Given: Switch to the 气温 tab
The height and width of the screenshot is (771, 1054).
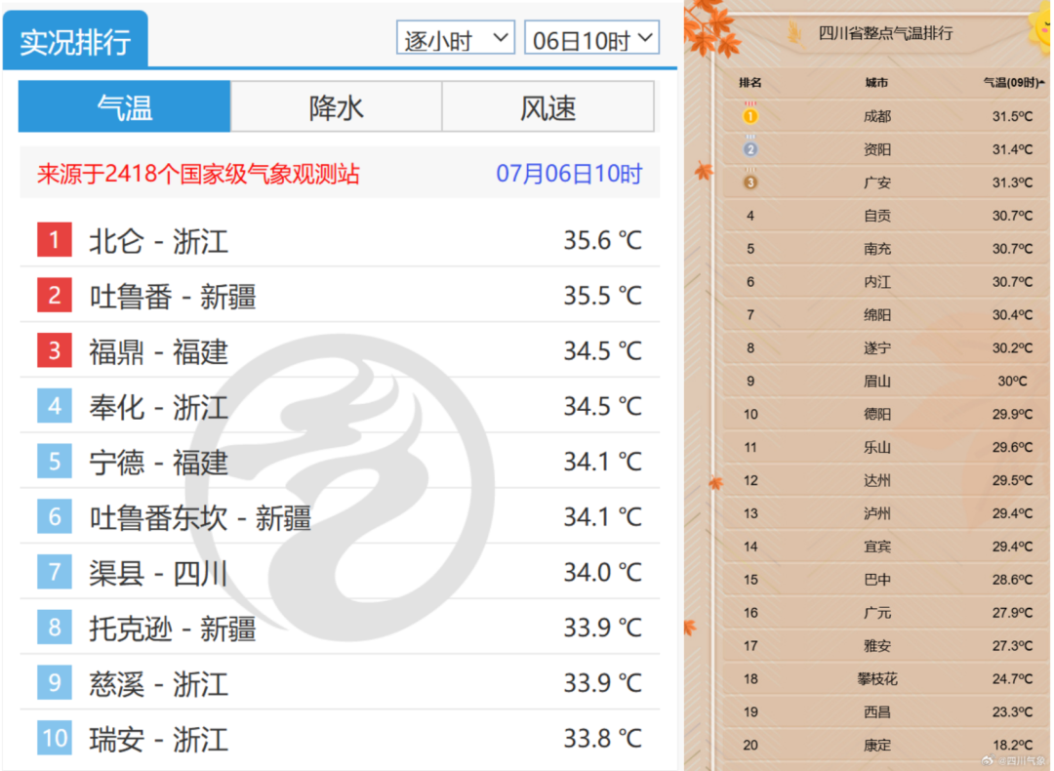Looking at the screenshot, I should [x=124, y=107].
